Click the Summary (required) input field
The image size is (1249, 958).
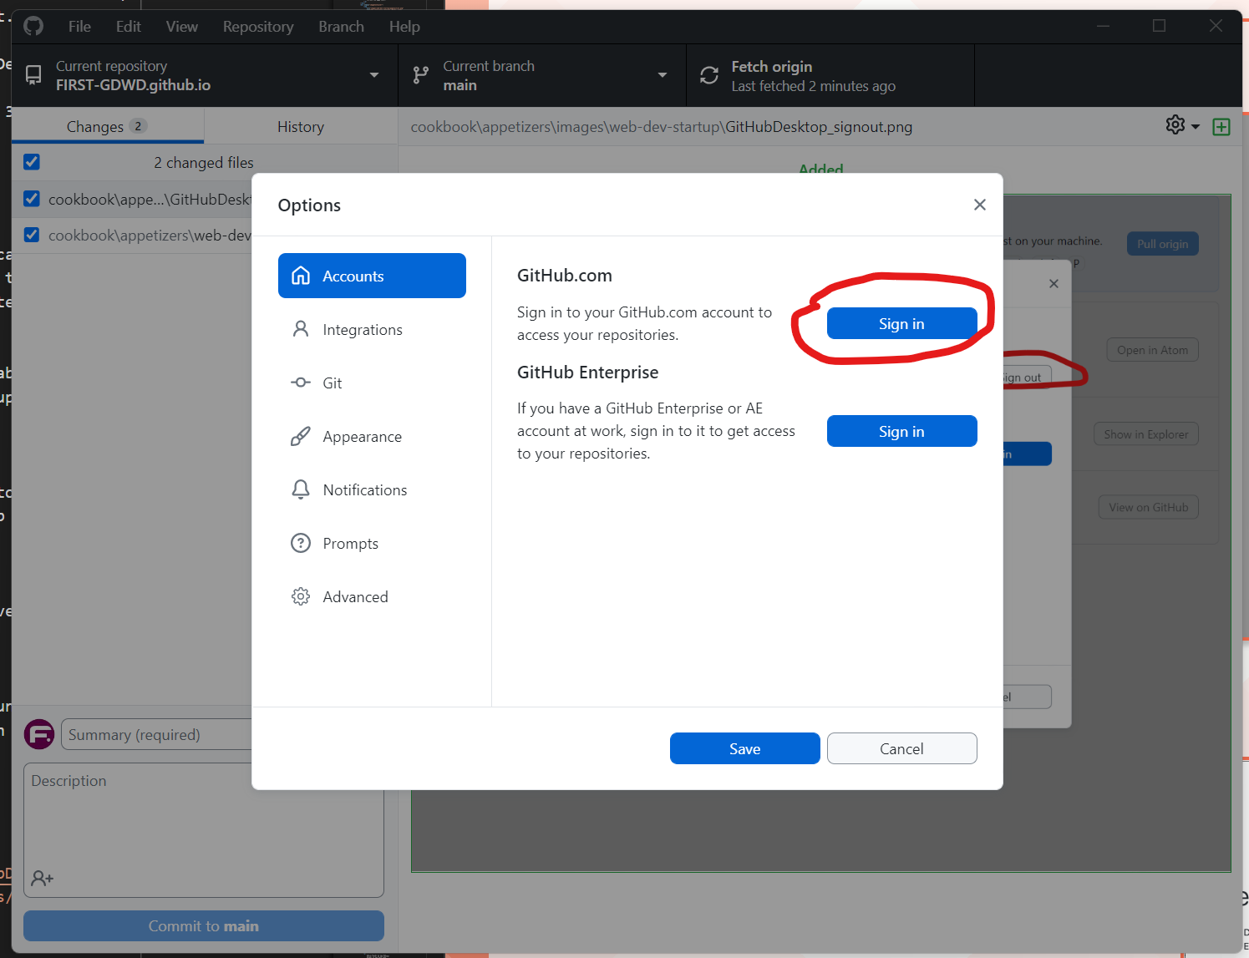pyautogui.click(x=156, y=734)
